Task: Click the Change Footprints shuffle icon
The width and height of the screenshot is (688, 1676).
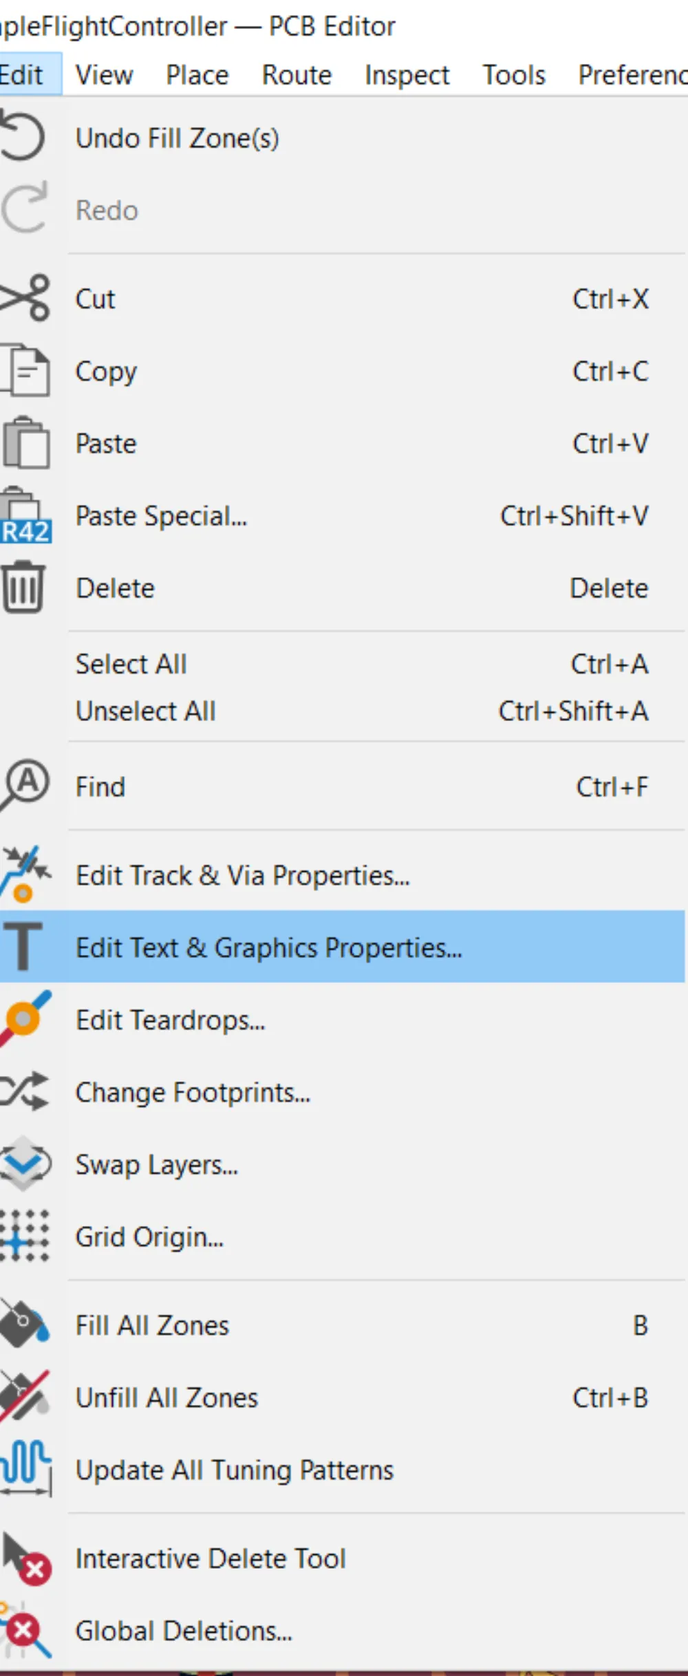Action: point(23,1091)
